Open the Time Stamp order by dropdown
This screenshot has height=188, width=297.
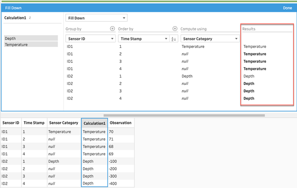(144, 39)
